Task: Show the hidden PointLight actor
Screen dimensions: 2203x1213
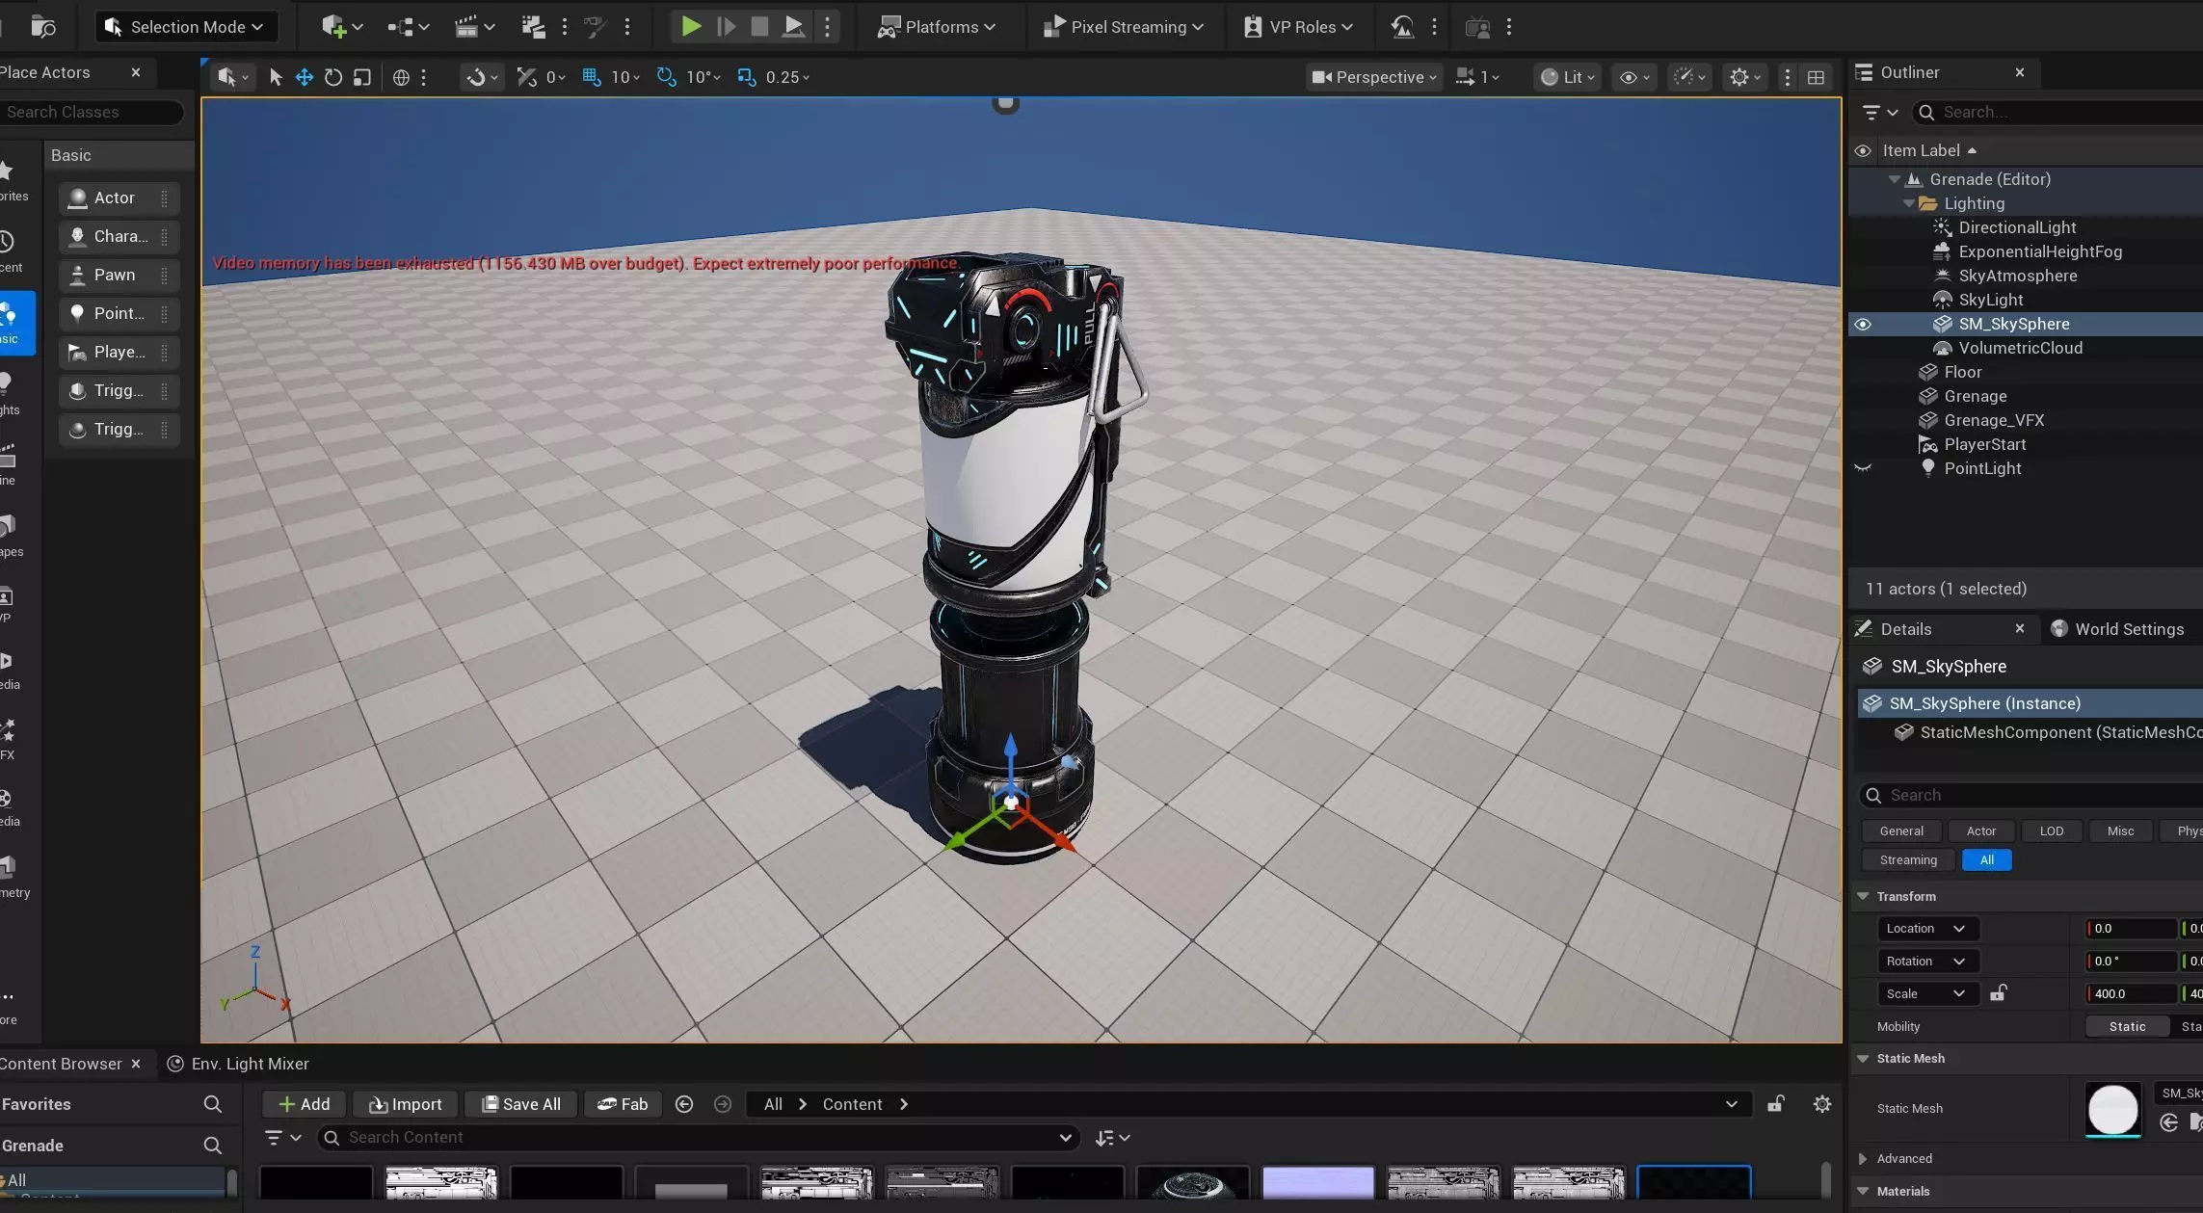Action: click(x=1863, y=468)
